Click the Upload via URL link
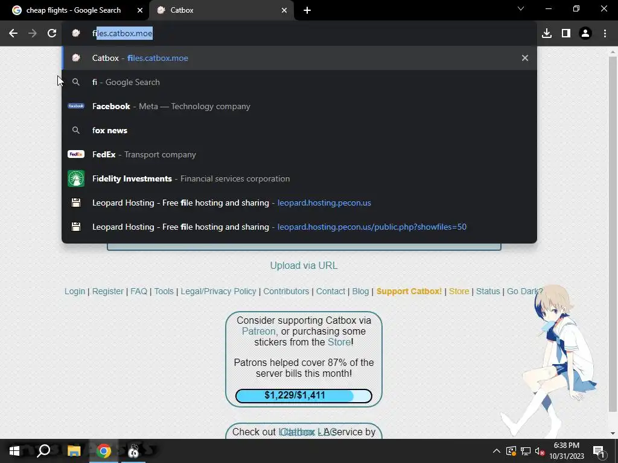This screenshot has width=618, height=463. point(304,265)
